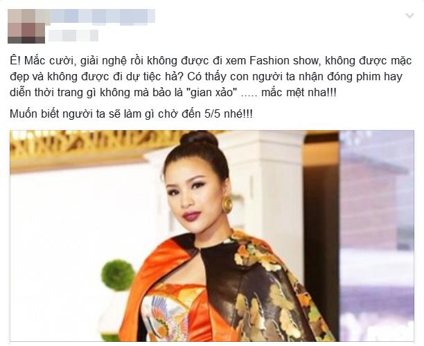Click the blurred profile avatar of the poster

point(26,26)
